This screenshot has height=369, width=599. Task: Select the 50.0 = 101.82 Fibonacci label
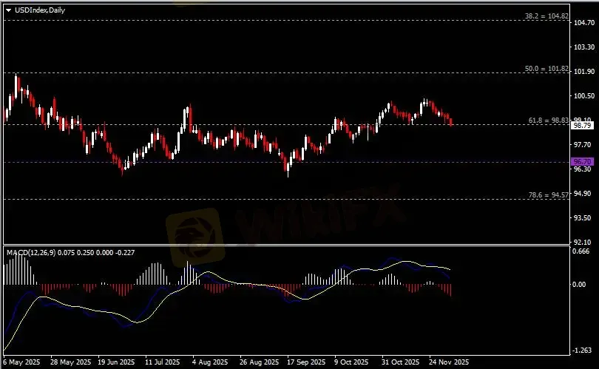pyautogui.click(x=546, y=69)
